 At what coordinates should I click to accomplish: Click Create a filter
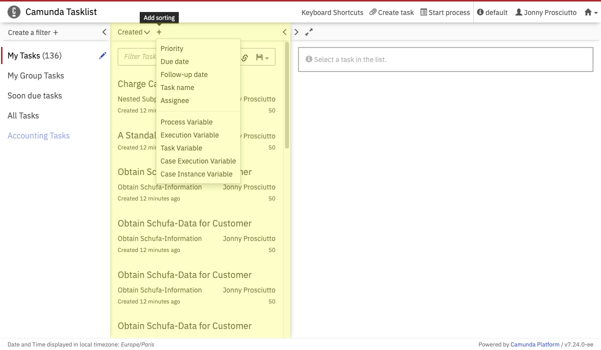[33, 32]
